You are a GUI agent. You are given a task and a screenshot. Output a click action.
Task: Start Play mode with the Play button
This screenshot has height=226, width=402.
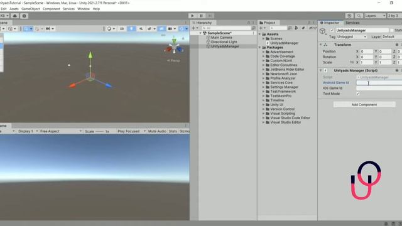[192, 16]
